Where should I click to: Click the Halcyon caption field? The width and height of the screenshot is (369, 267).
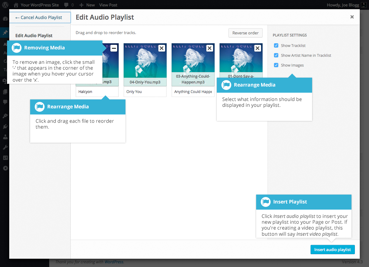click(x=97, y=91)
